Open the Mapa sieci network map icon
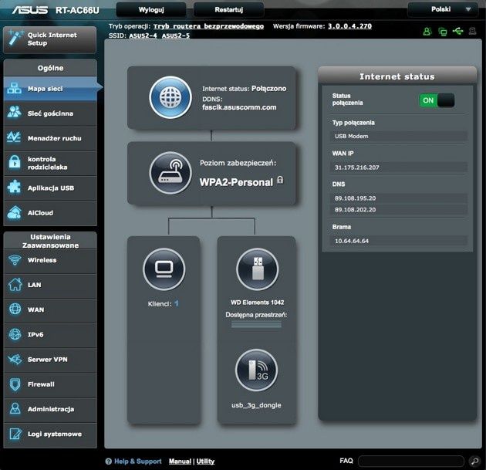This screenshot has height=470, width=486. 14,88
